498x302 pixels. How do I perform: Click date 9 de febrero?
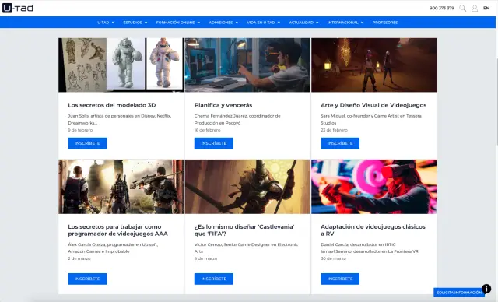pos(80,130)
